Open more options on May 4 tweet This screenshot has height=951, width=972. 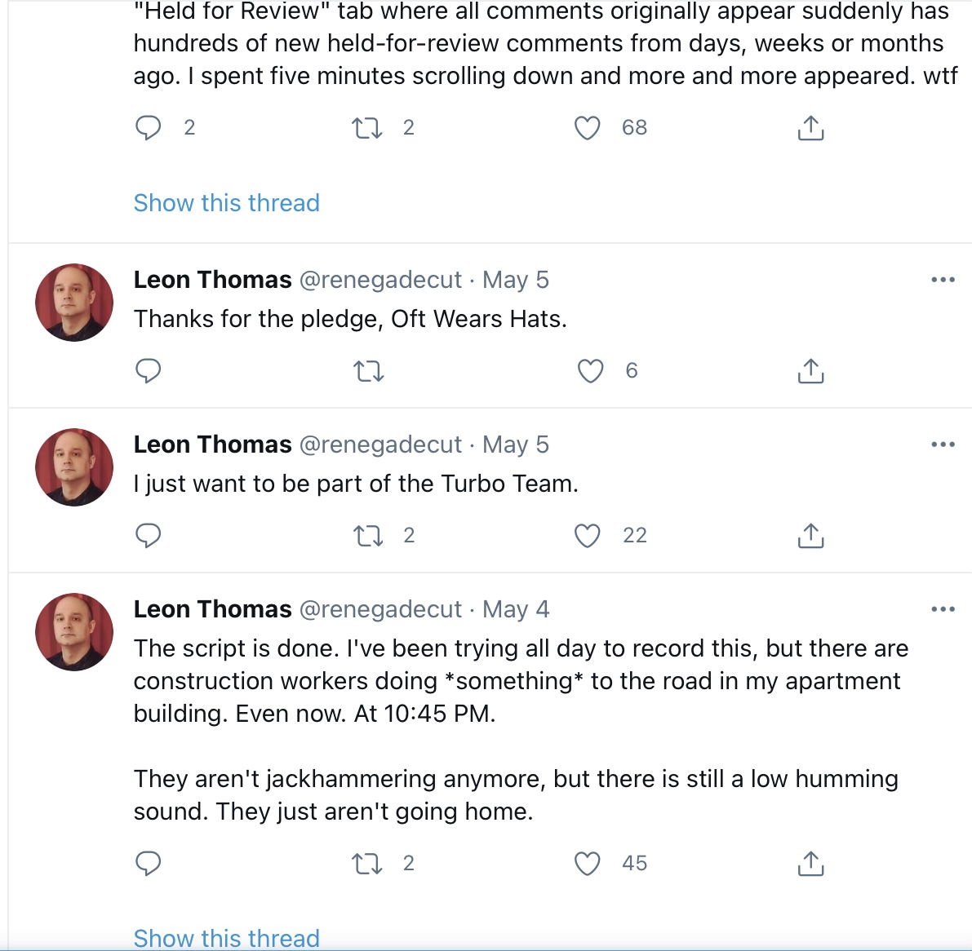click(x=943, y=609)
